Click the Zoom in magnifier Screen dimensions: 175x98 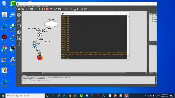click(78, 9)
